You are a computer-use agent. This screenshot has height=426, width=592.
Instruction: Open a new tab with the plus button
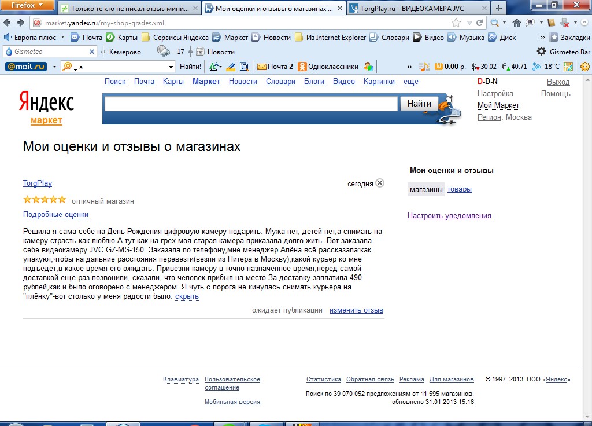click(499, 8)
